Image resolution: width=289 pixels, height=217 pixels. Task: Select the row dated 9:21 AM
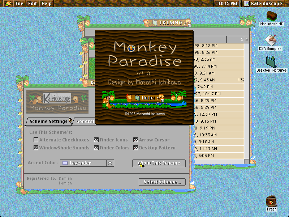[219, 73]
